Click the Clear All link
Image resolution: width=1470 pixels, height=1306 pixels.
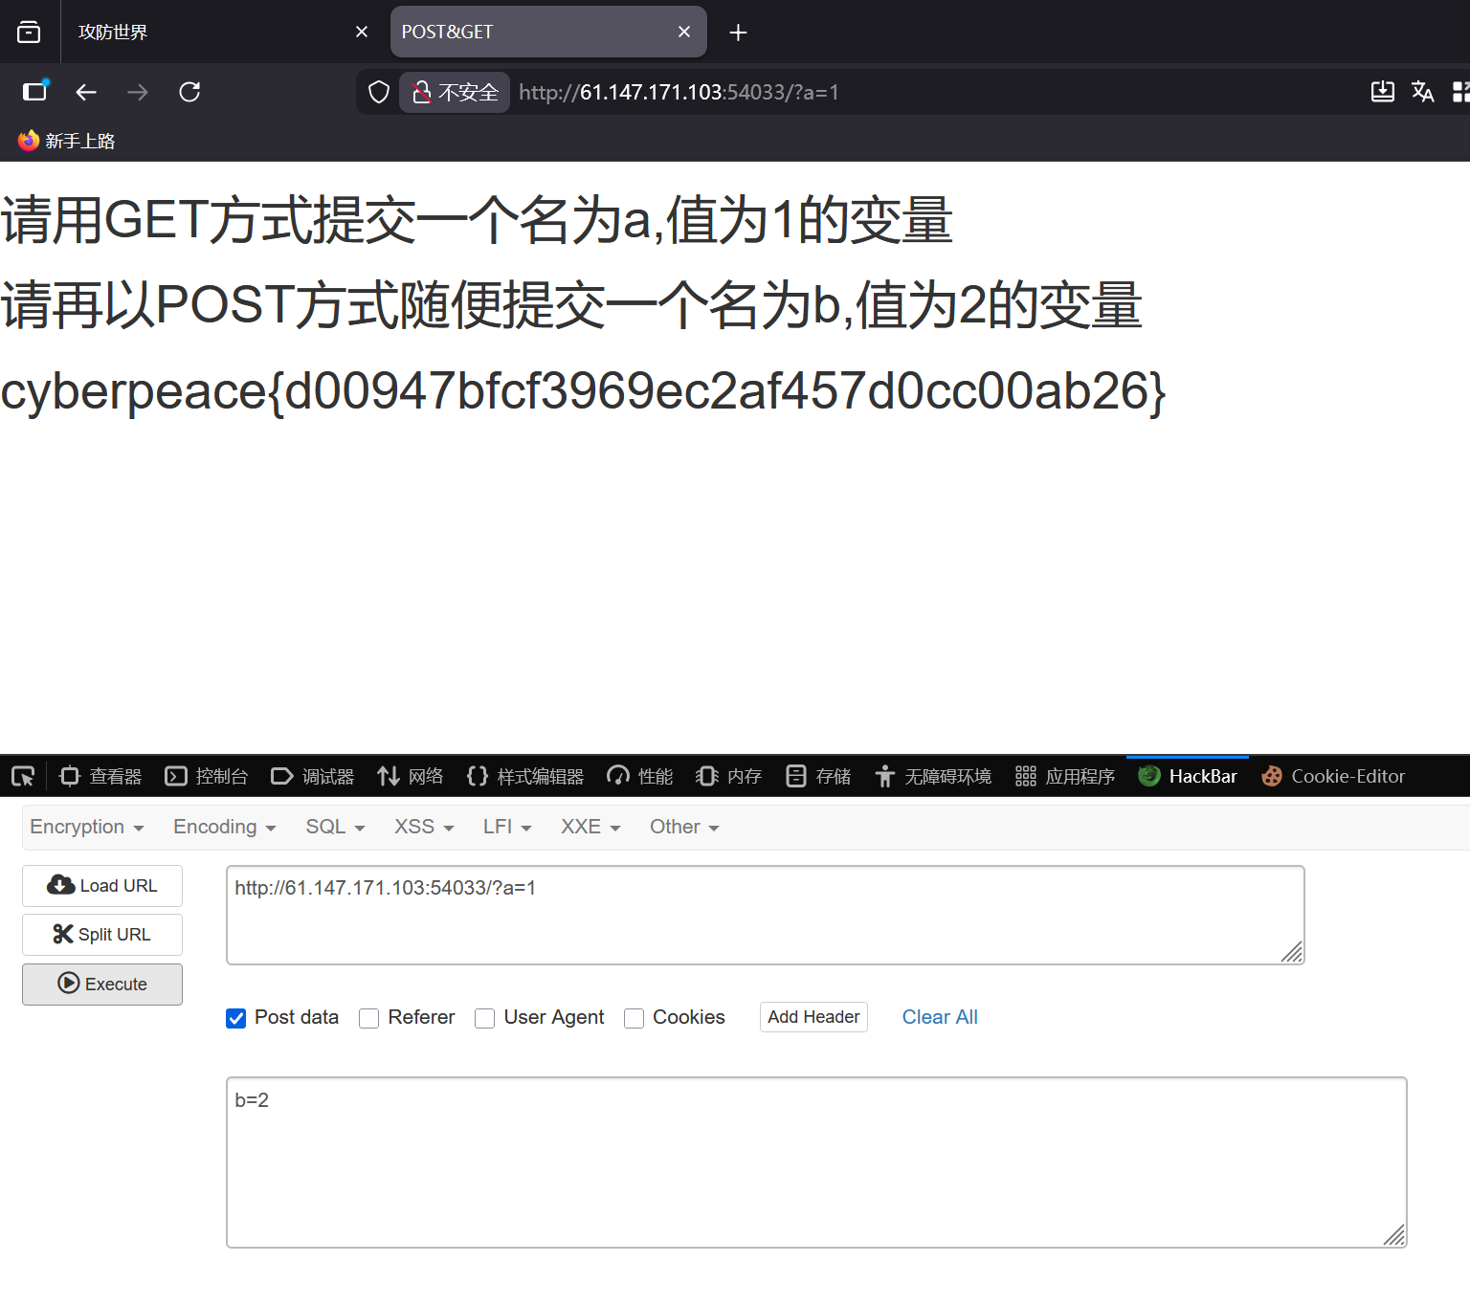[939, 1017]
